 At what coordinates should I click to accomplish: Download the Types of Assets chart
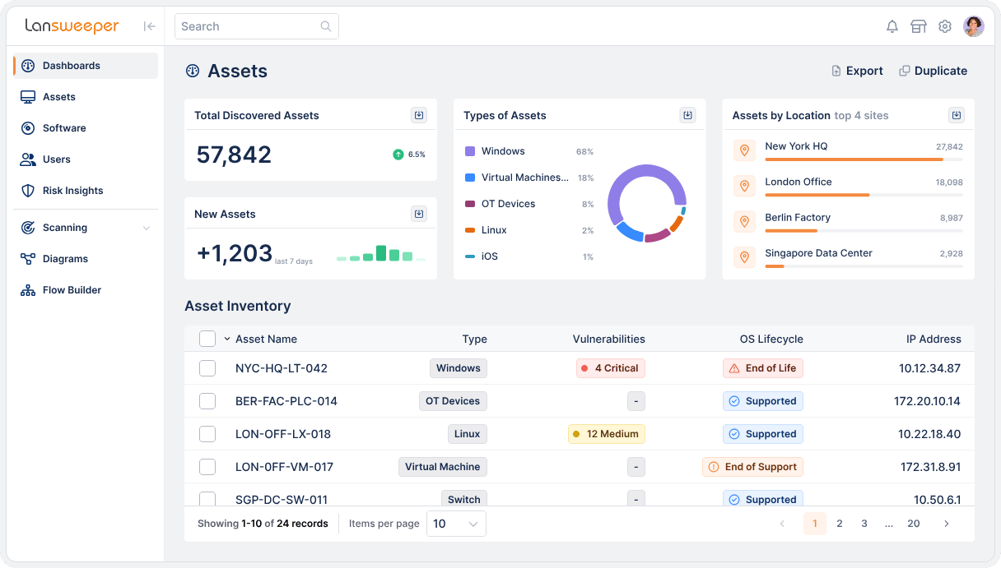687,115
